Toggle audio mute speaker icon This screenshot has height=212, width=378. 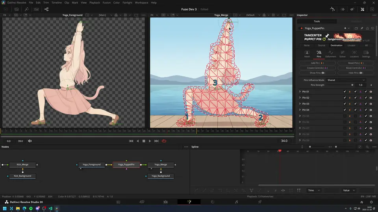tap(30, 141)
